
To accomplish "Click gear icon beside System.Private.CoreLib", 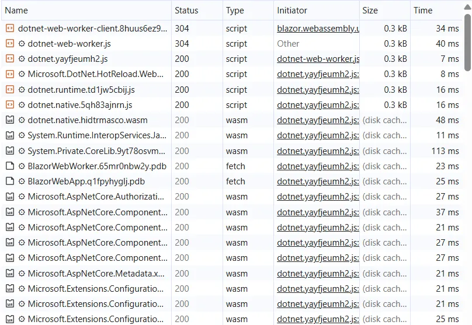I will (x=22, y=151).
